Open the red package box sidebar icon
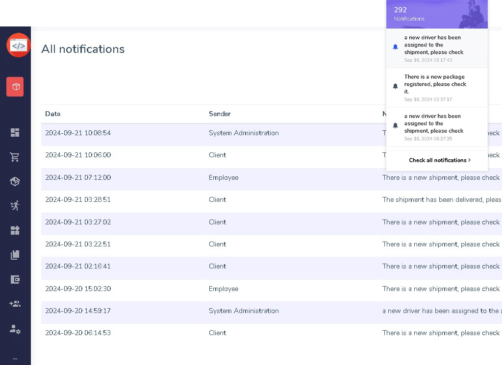 pyautogui.click(x=15, y=87)
